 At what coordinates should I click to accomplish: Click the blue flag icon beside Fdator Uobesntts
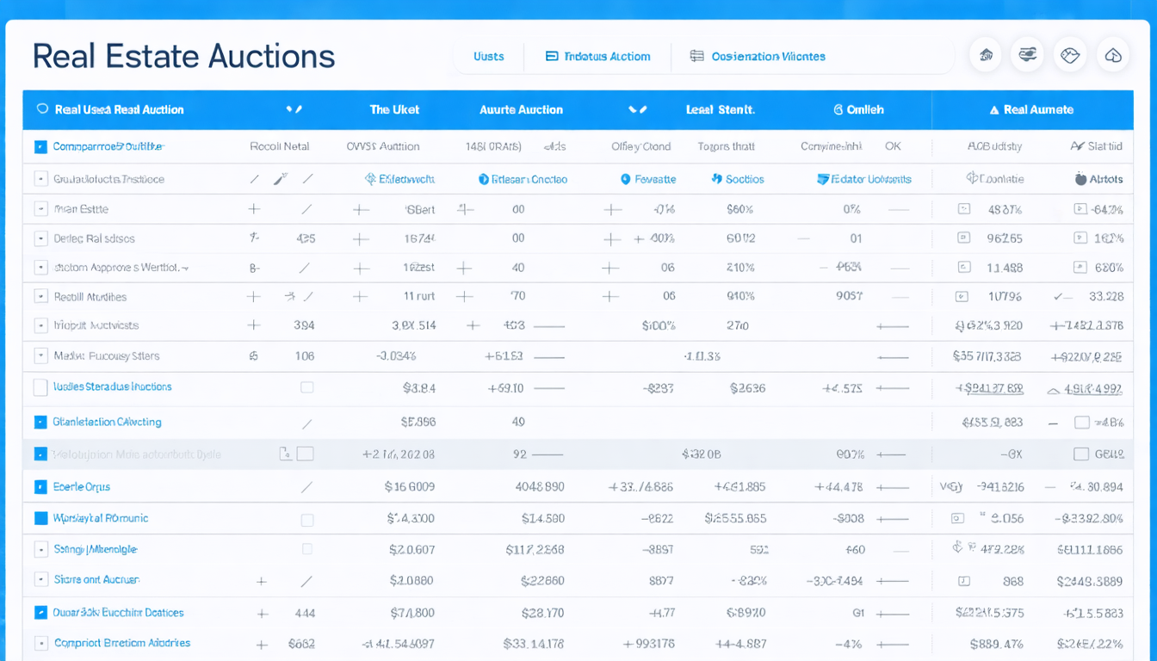823,179
